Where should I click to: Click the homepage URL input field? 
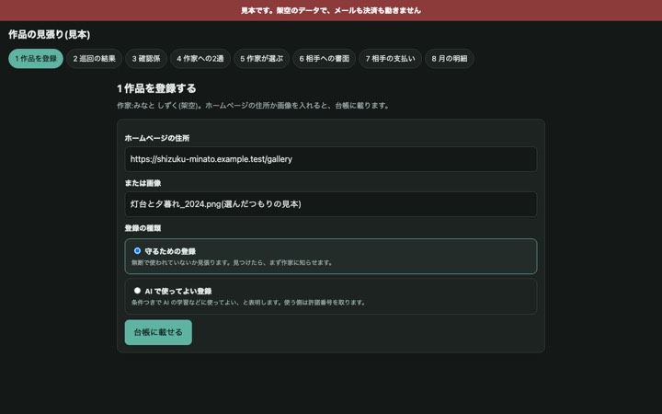[331, 159]
